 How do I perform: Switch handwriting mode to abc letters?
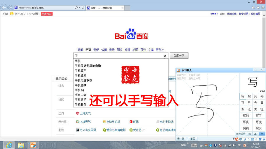(x=256, y=134)
